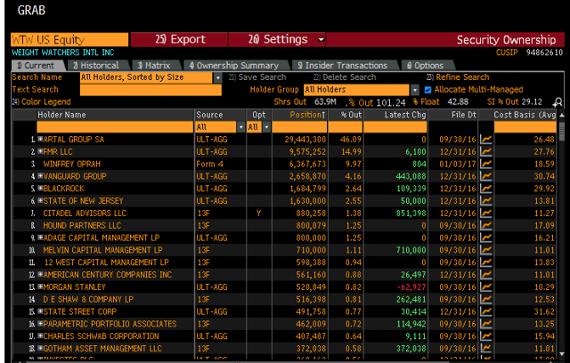Viewport: 570px width, 363px height.
Task: Expand PARAMETRIC PORTFOLIO ASSOCIATES holder row
Action: (x=40, y=324)
